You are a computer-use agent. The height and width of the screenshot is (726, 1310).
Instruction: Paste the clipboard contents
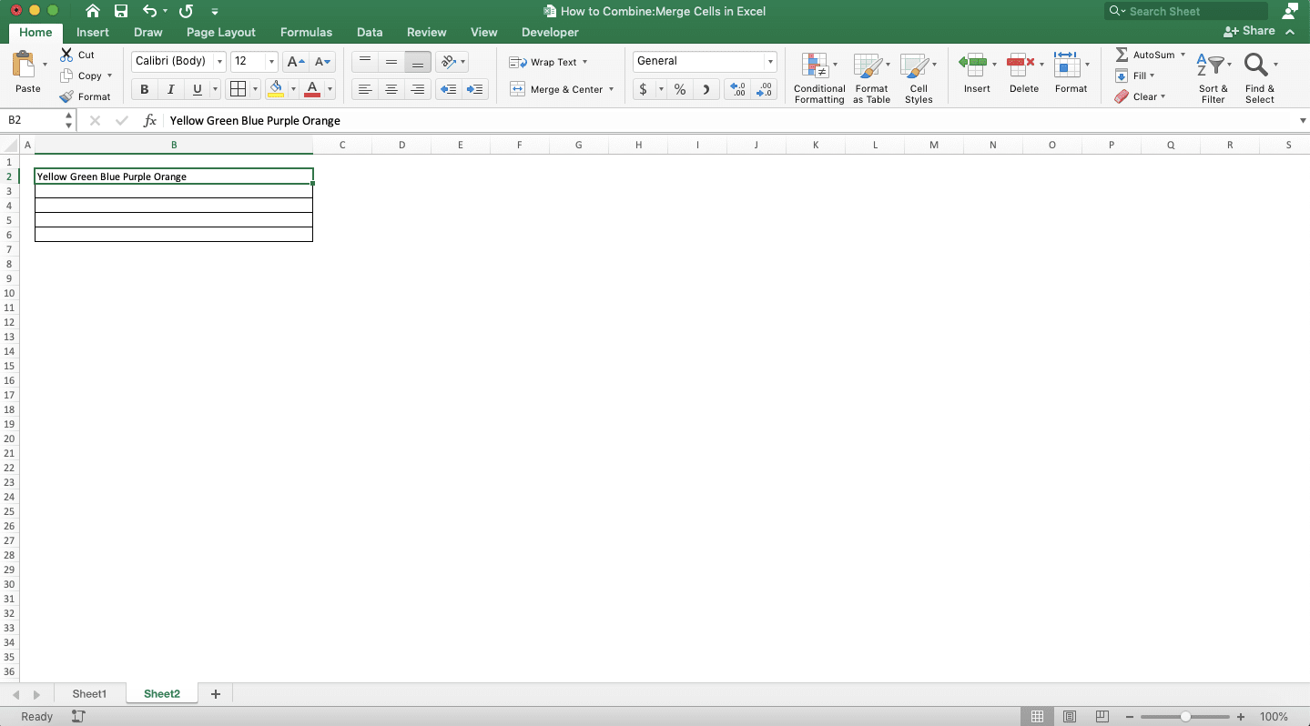tap(27, 73)
